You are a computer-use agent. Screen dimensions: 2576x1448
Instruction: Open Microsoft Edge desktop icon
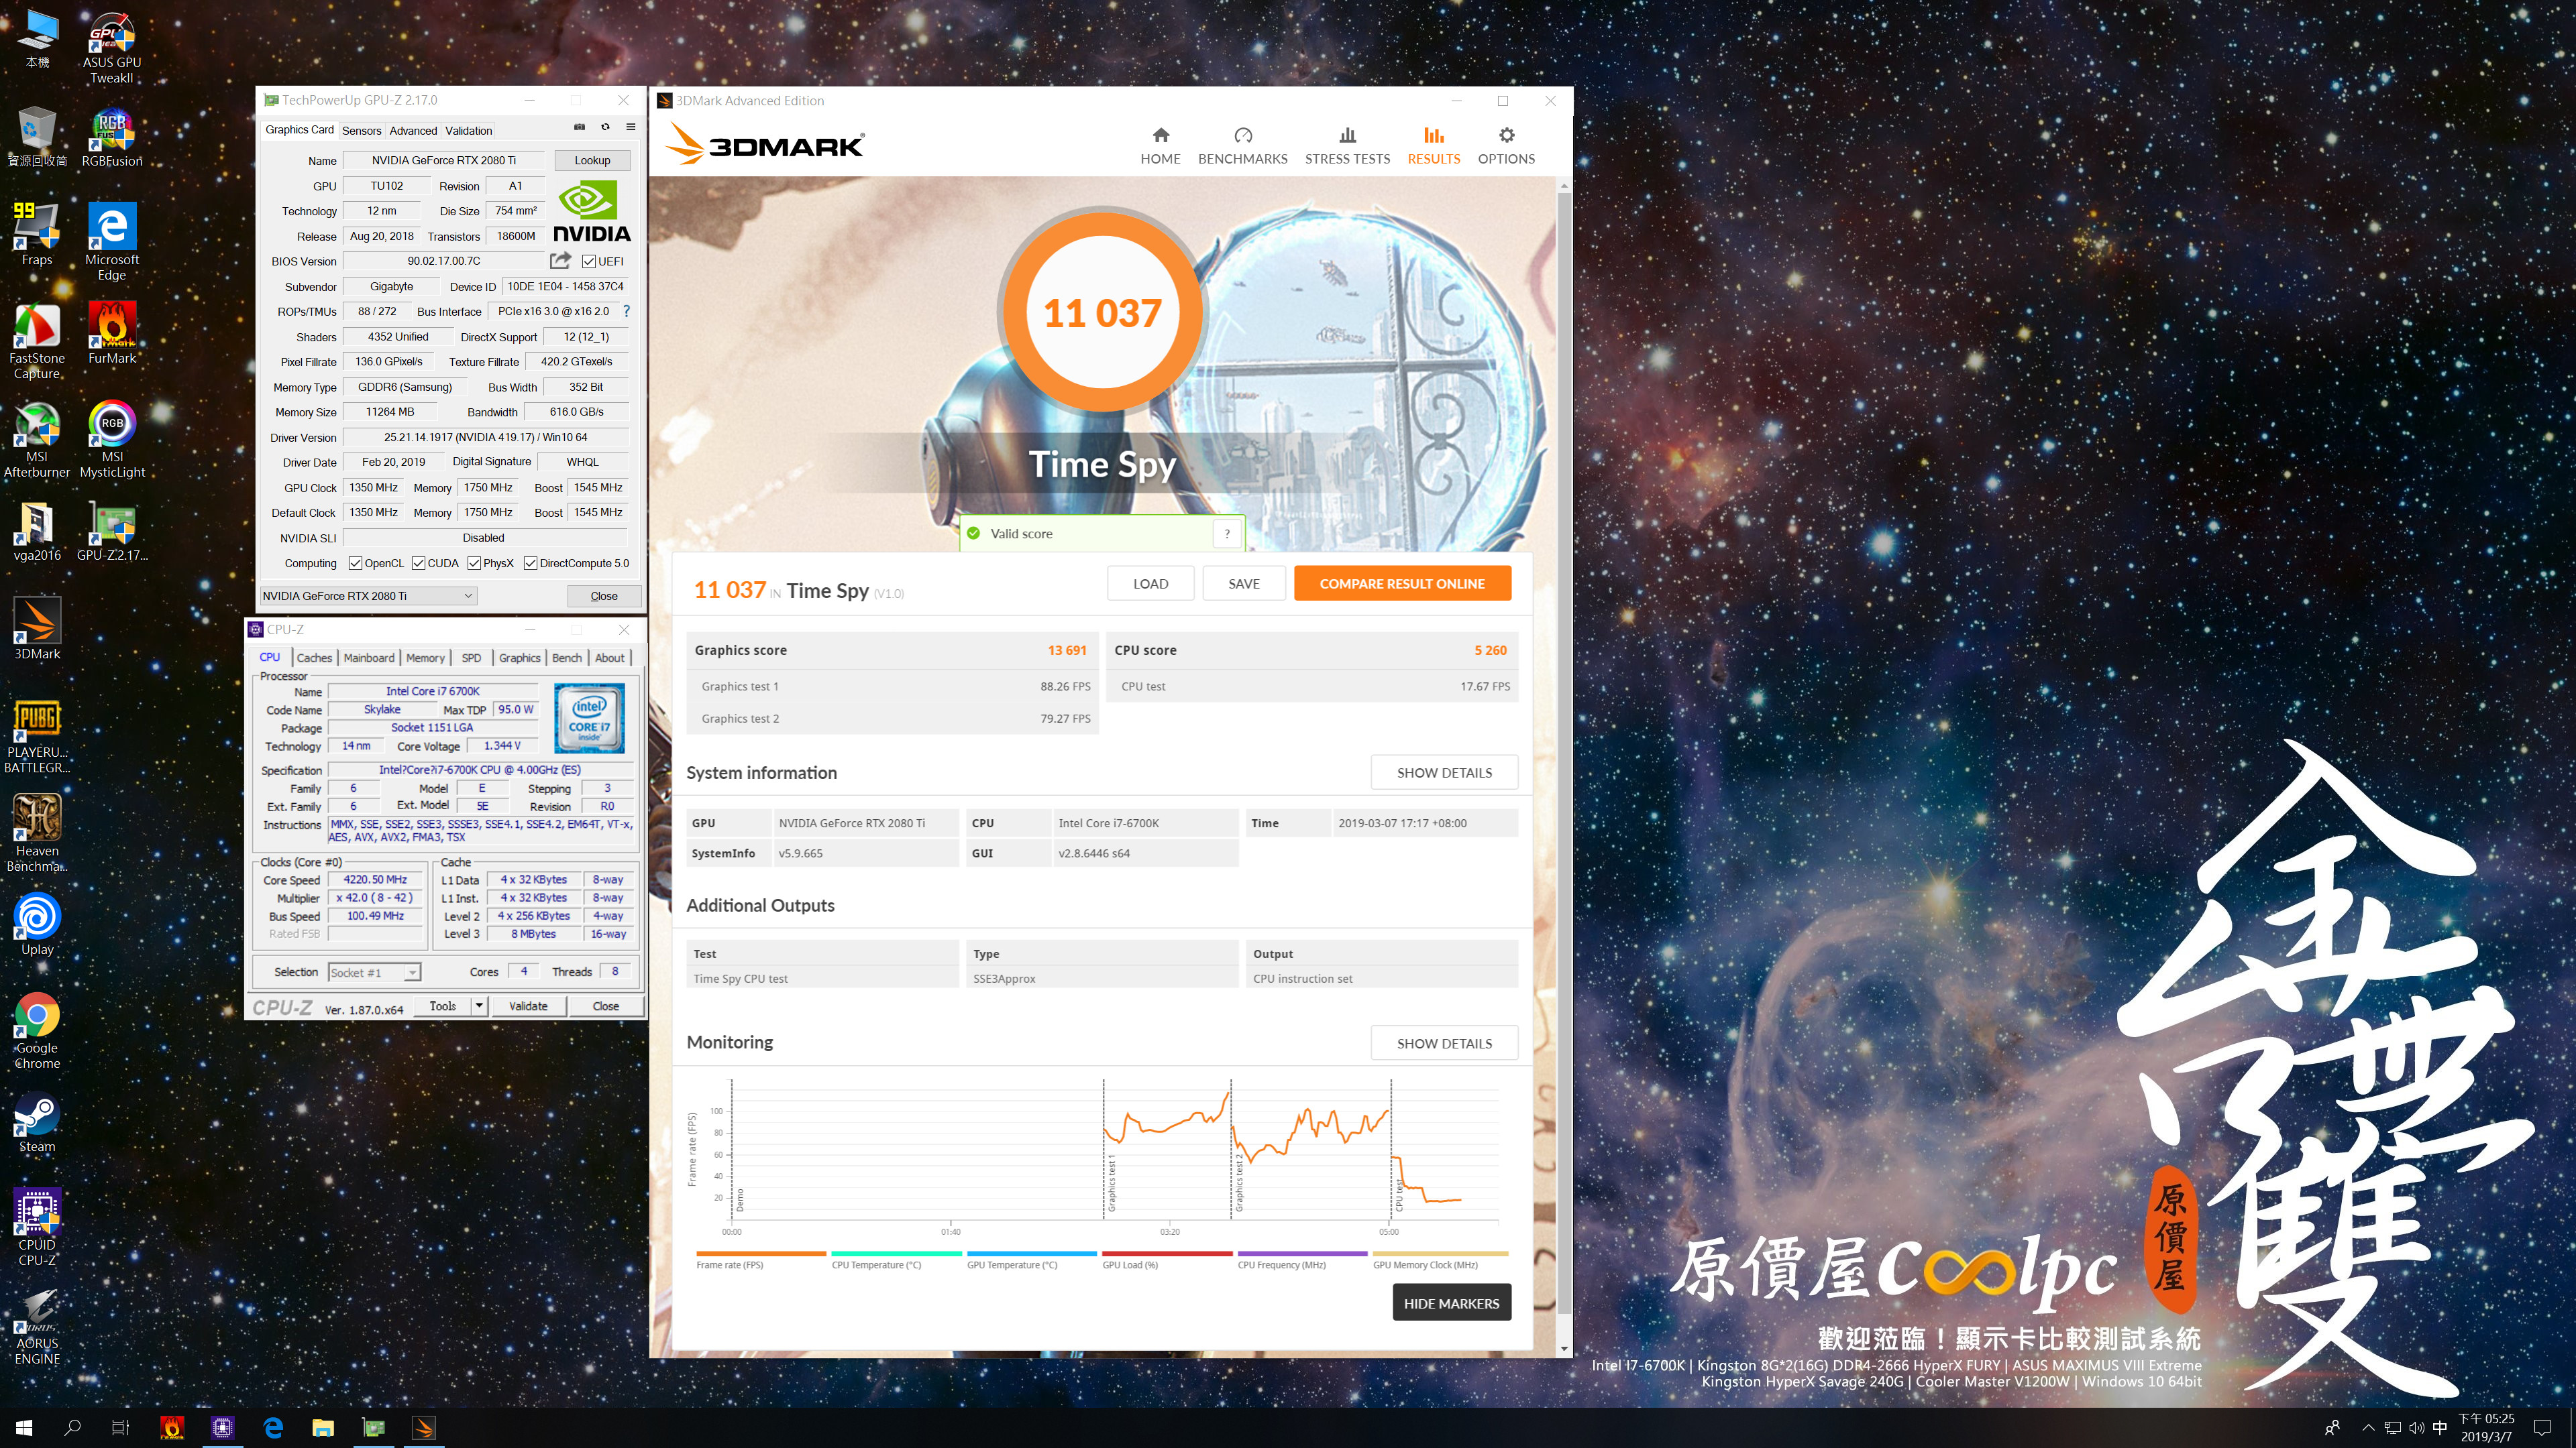tap(112, 242)
